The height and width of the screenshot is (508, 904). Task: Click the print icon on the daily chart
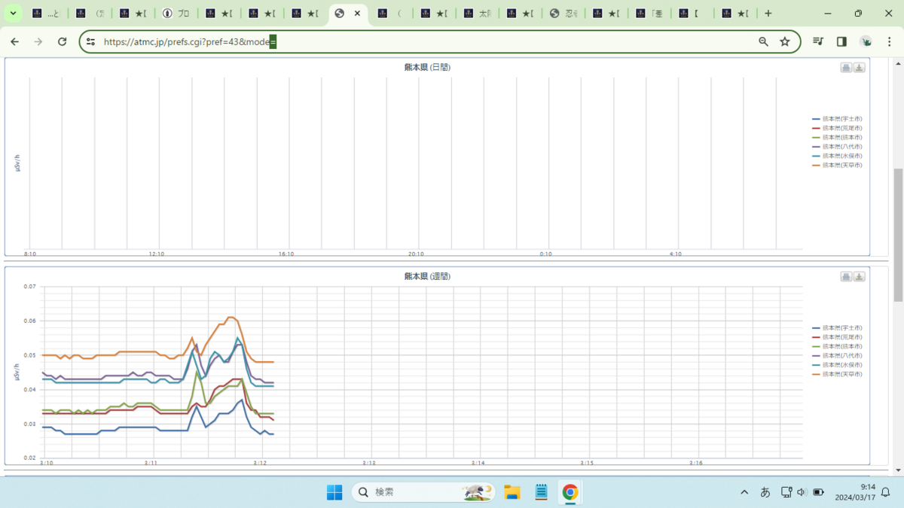(x=846, y=68)
